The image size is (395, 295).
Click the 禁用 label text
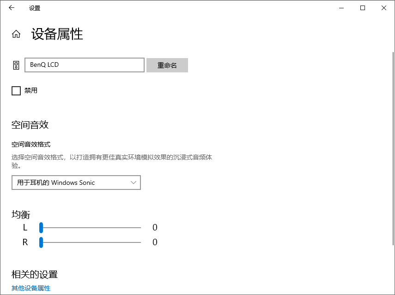30,90
